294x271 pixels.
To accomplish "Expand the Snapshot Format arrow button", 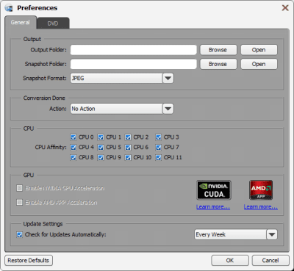I will 168,79.
